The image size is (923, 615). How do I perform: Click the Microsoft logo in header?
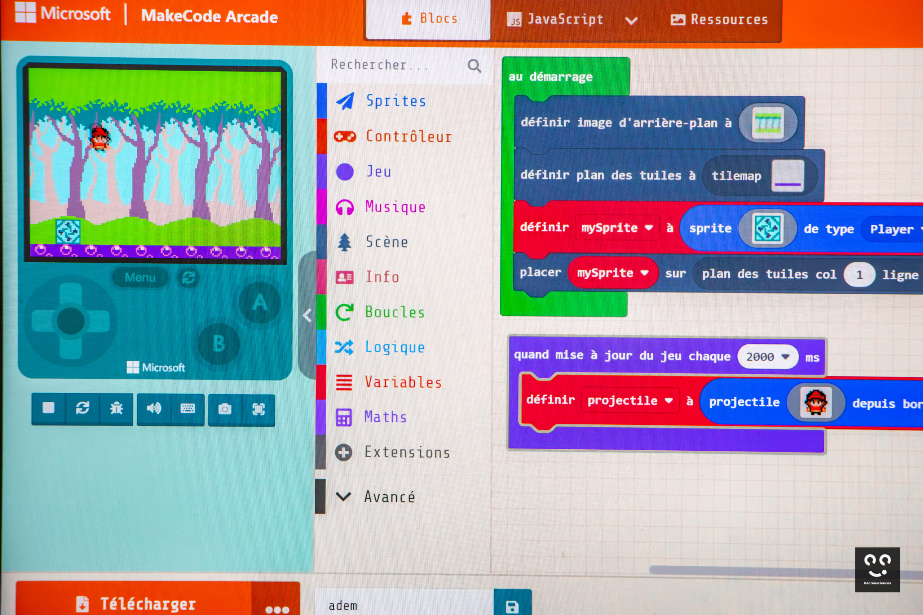tap(63, 13)
